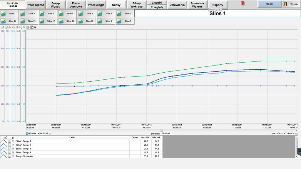The image size is (301, 169).
Task: Open the Ustawienia settings screen
Action: 177,5
